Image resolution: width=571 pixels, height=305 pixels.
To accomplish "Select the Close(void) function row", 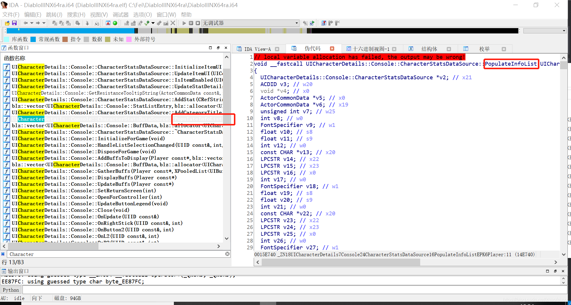I will pyautogui.click(x=113, y=210).
